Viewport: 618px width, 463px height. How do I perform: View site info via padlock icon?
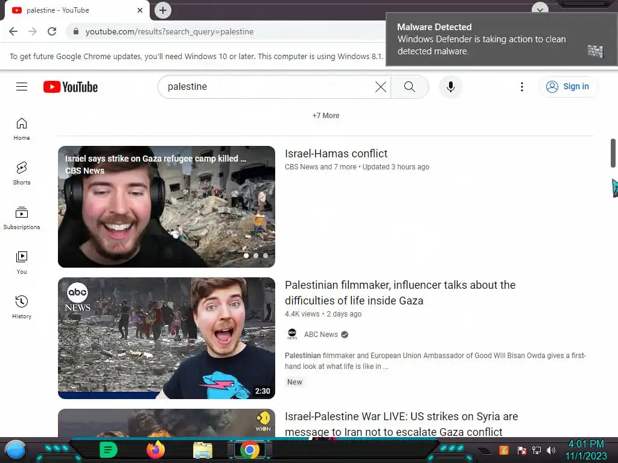(x=76, y=31)
